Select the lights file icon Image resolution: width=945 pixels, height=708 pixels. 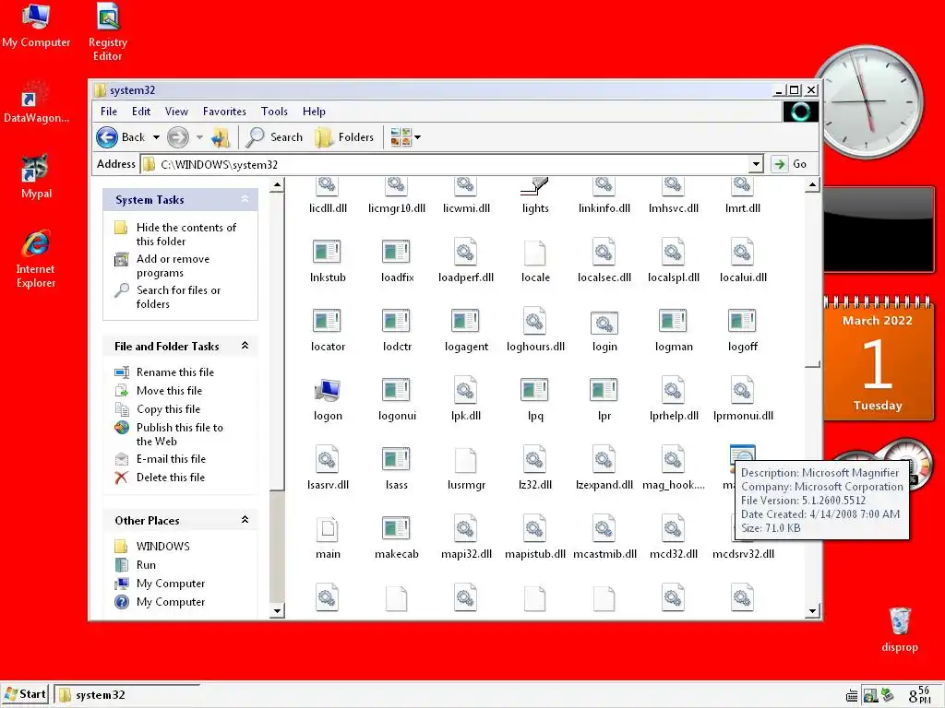pyautogui.click(x=535, y=196)
